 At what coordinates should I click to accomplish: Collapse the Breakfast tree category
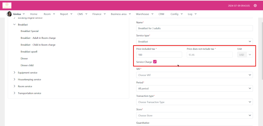click(x=15, y=25)
